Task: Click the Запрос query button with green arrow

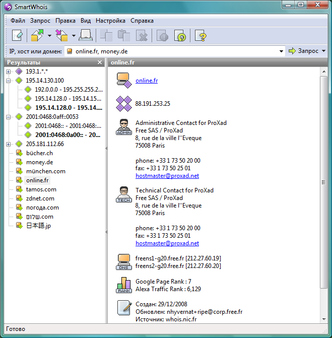Action: (x=304, y=51)
